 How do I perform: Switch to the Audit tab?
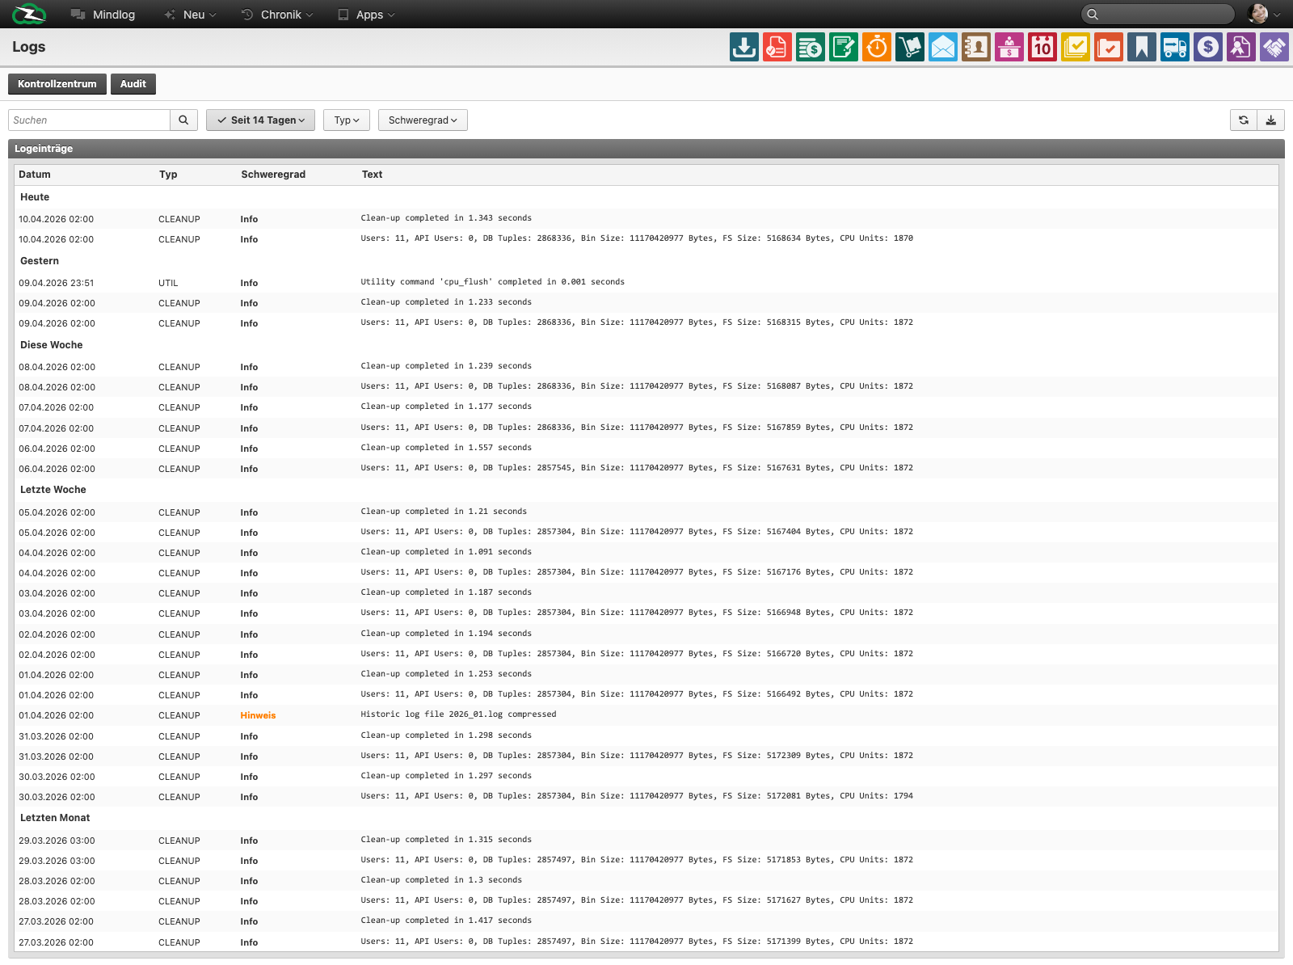[133, 84]
